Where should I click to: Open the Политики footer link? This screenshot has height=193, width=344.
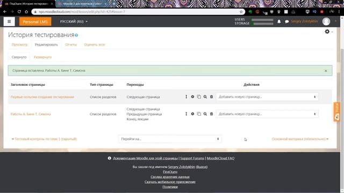coord(170,187)
